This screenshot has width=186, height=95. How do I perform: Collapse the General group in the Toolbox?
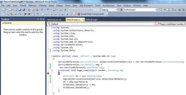click(x=3, y=23)
